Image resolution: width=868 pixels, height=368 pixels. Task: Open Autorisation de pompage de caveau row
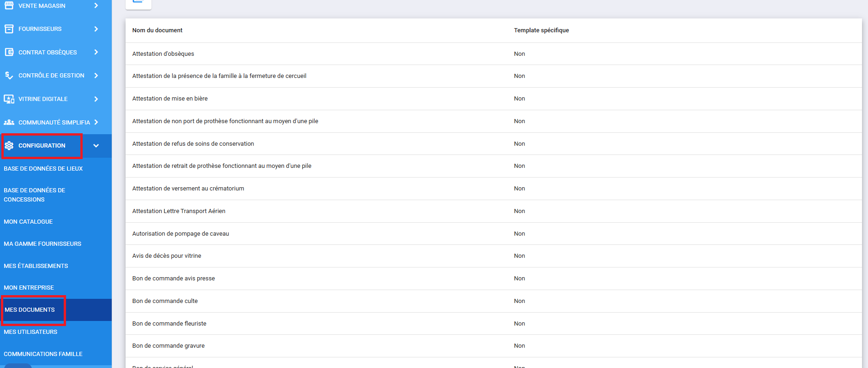point(494,234)
